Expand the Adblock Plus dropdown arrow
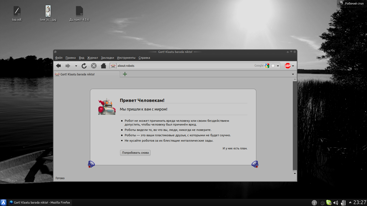Image resolution: width=367 pixels, height=206 pixels. (x=293, y=66)
